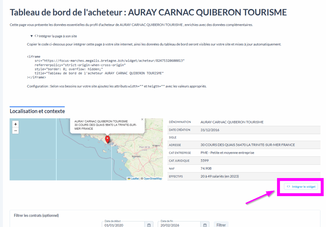Open the Date de fin calendar picker
This screenshot has height=227, width=326.
click(205, 225)
